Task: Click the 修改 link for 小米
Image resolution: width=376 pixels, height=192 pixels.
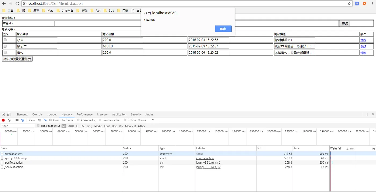Action: click(363, 40)
